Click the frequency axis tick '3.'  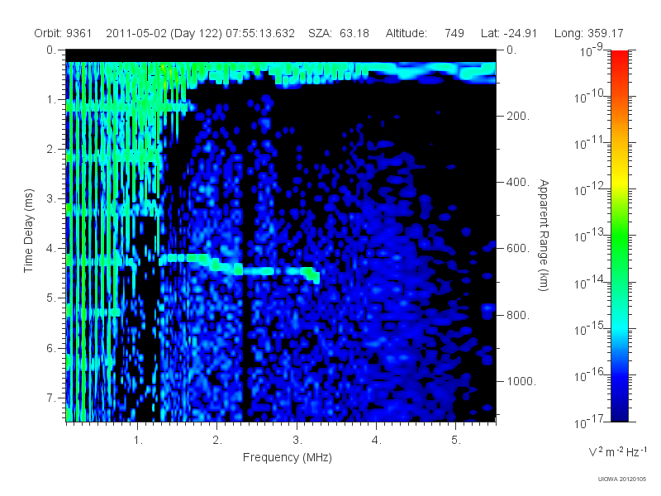(297, 440)
